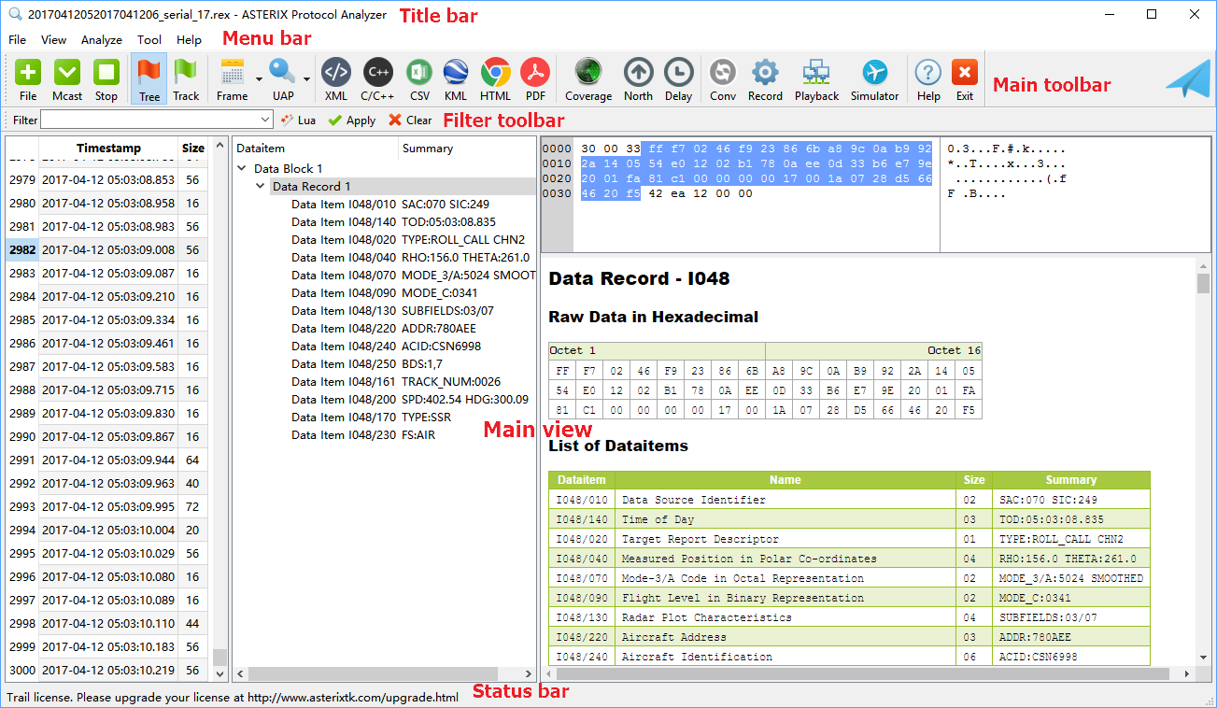This screenshot has height=708, width=1217.
Task: Export to PDF document
Action: tap(535, 79)
